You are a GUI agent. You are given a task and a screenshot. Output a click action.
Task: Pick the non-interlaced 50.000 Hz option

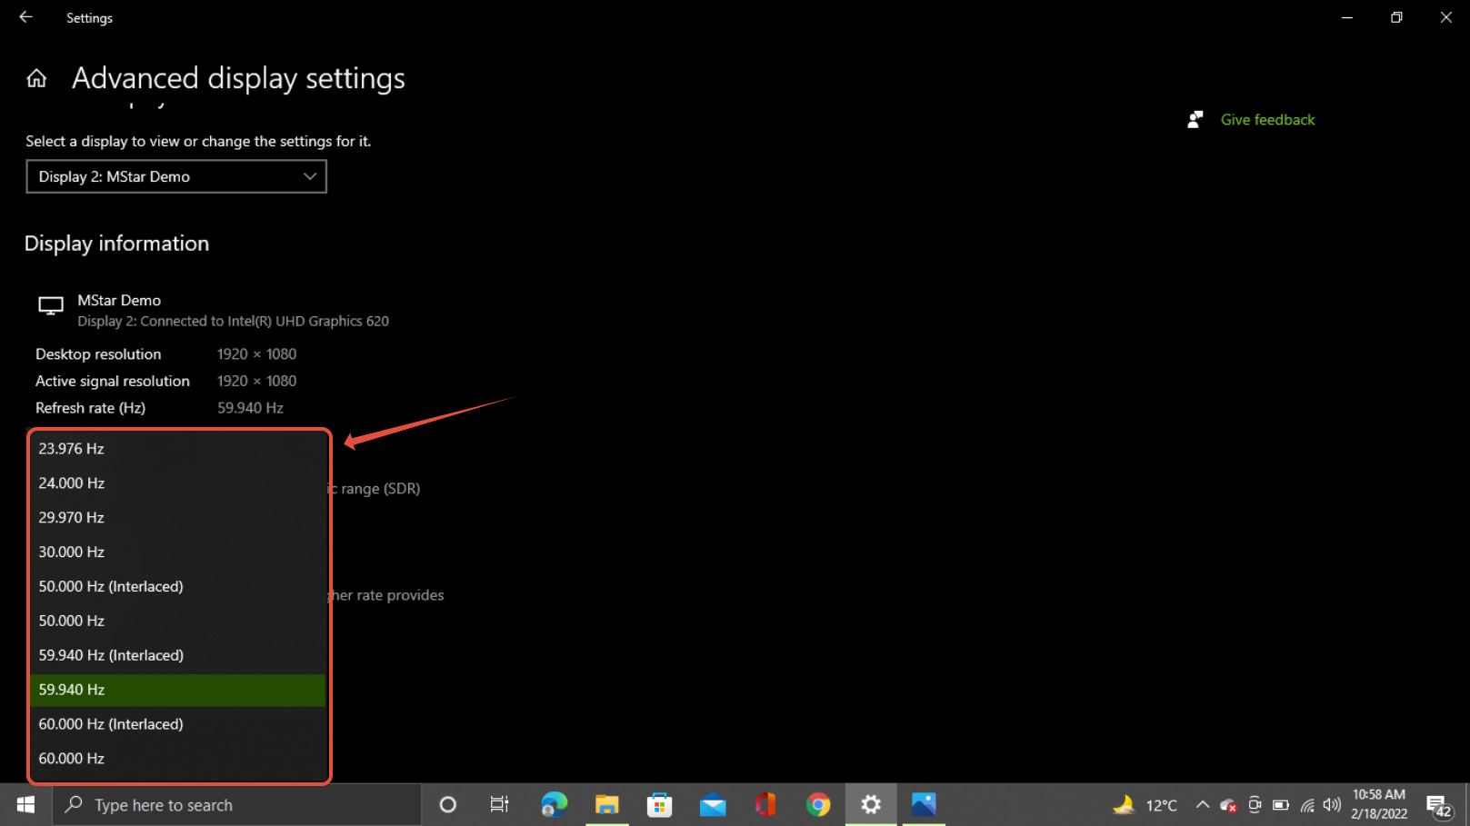tap(178, 622)
